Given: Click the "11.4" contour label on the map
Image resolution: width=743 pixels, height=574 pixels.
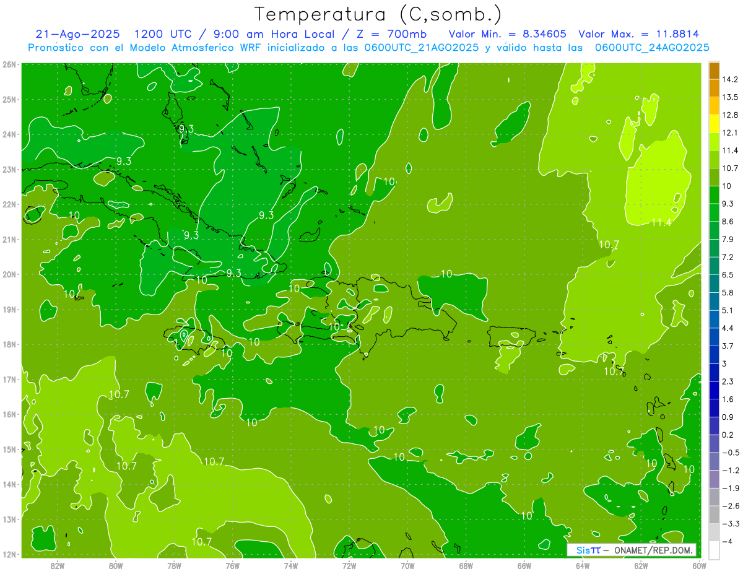Looking at the screenshot, I should coord(661,223).
